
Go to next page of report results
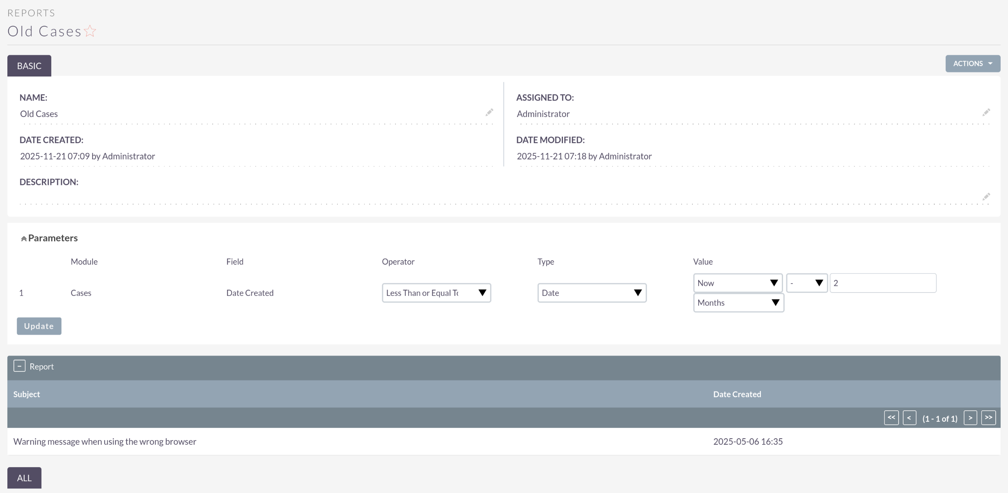tap(970, 418)
